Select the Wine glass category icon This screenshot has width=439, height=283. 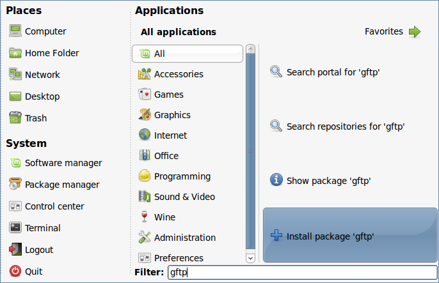[x=145, y=217]
